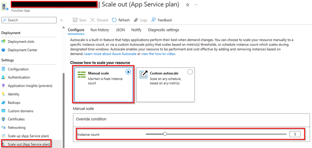This screenshot has width=312, height=148.
Task: Open the Notify tab
Action: tap(136, 30)
